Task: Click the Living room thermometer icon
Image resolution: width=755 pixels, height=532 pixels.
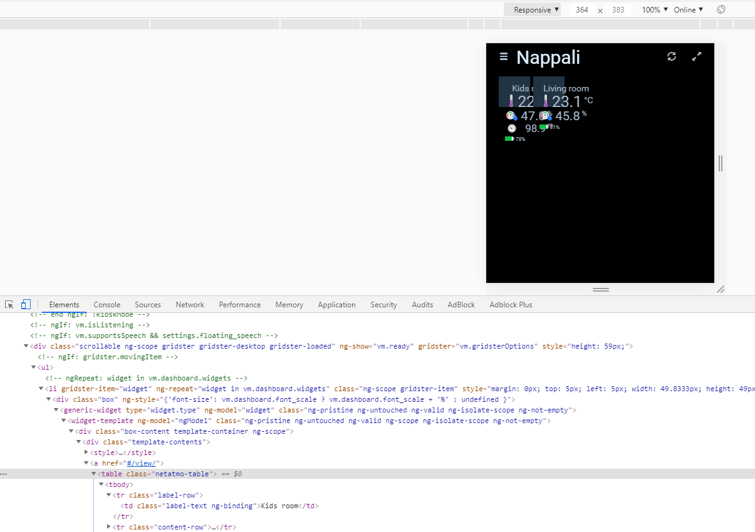Action: pos(546,101)
